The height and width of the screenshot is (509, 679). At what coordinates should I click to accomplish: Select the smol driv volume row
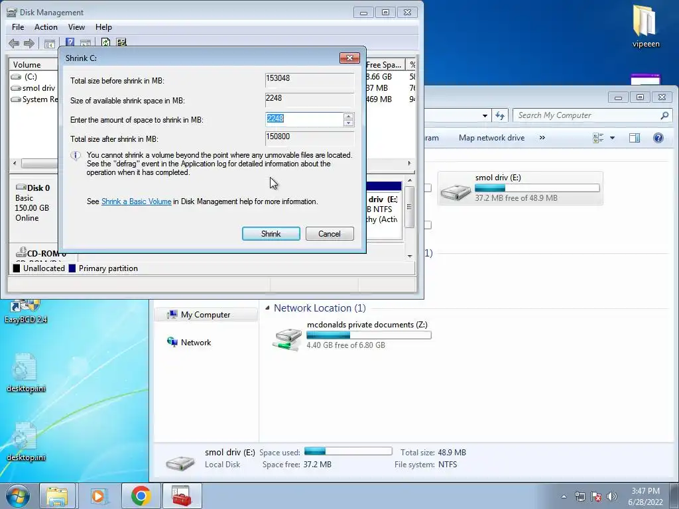tap(34, 88)
